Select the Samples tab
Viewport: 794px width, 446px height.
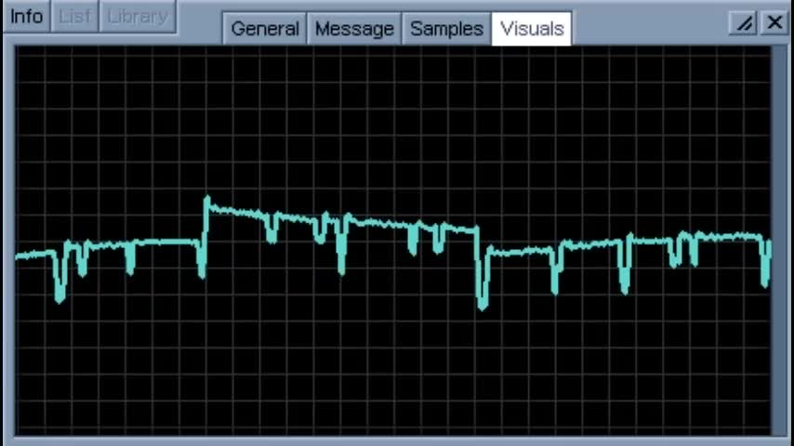(446, 29)
